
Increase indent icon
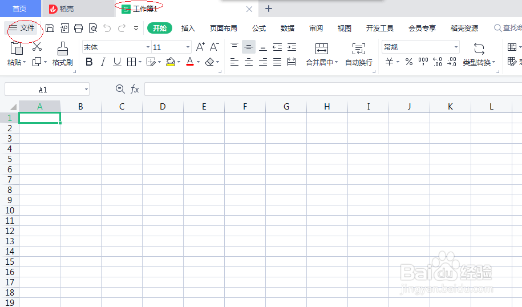292,47
